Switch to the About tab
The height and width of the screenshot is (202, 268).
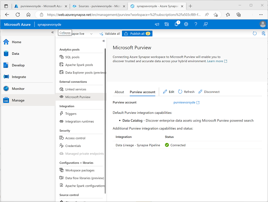click(x=119, y=92)
